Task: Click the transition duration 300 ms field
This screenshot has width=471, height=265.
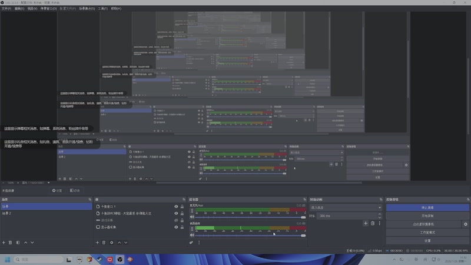Action: click(347, 216)
